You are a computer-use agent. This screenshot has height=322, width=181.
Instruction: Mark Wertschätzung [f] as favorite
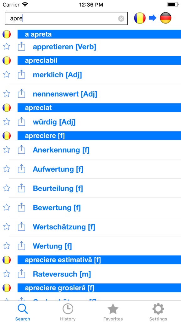pos(7,227)
